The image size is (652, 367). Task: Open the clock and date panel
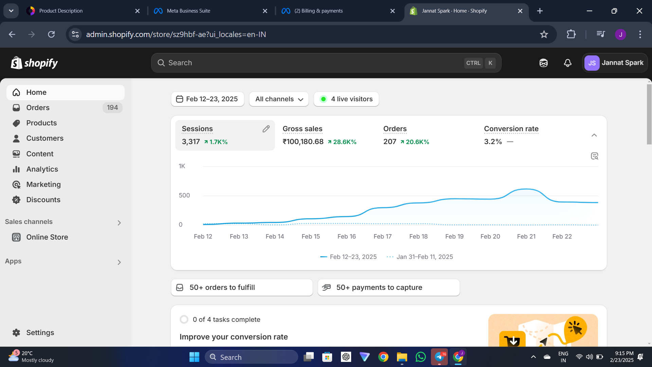pyautogui.click(x=621, y=357)
